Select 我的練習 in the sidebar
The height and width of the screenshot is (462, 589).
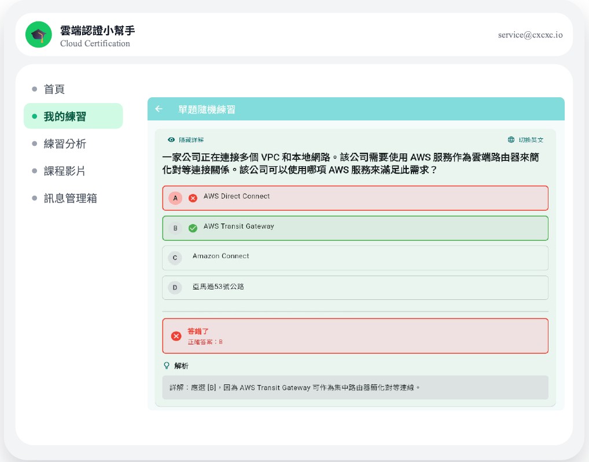point(65,116)
